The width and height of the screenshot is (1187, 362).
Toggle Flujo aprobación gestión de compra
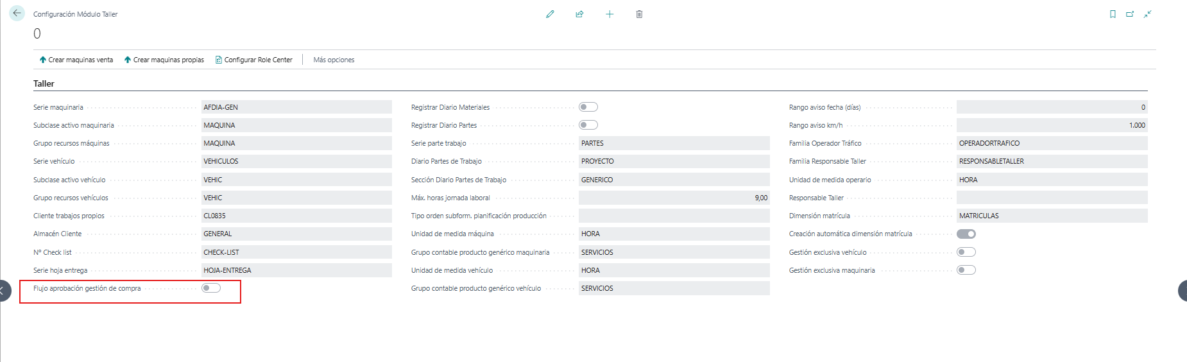[211, 288]
